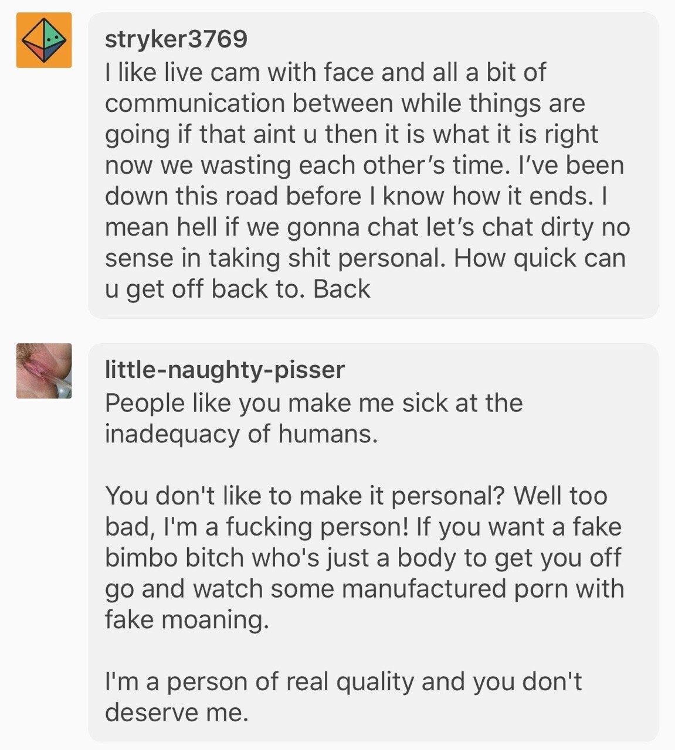This screenshot has width=675, height=750.
Task: Click the green face on the orange avatar
Action: point(55,38)
